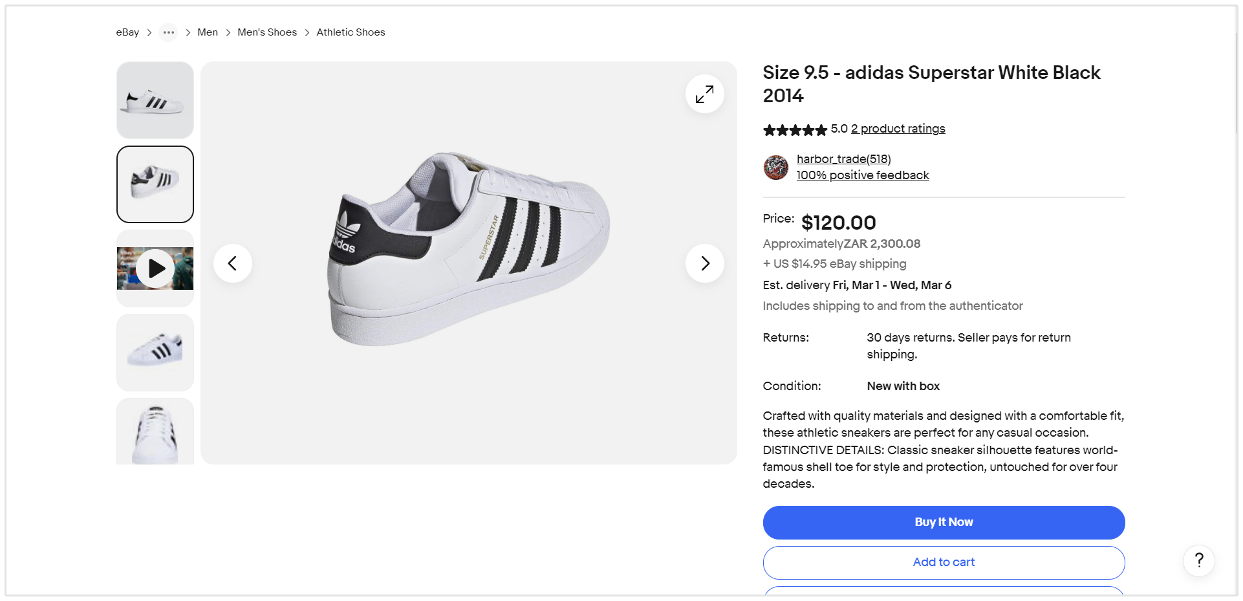Add the sneakers to cart
This screenshot has height=601, width=1243.
[x=944, y=562]
